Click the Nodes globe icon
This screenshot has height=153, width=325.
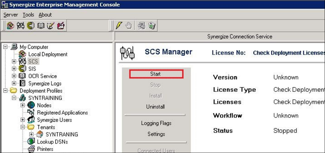click(31, 105)
